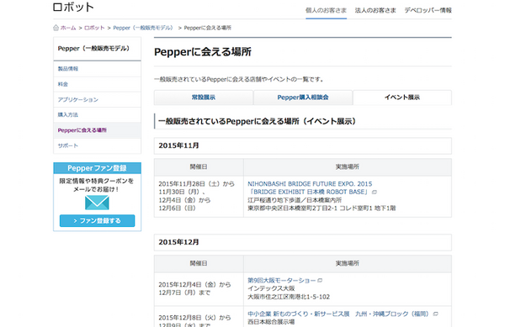Screen dimensions: 505x327
Task: Click the 2015年12月4日（金）から date cell
Action: [x=199, y=288]
